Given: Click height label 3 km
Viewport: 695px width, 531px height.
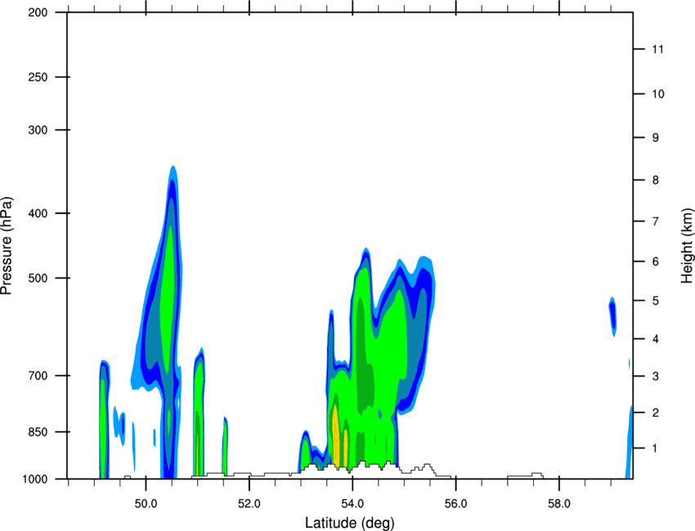Looking at the screenshot, I should point(655,377).
